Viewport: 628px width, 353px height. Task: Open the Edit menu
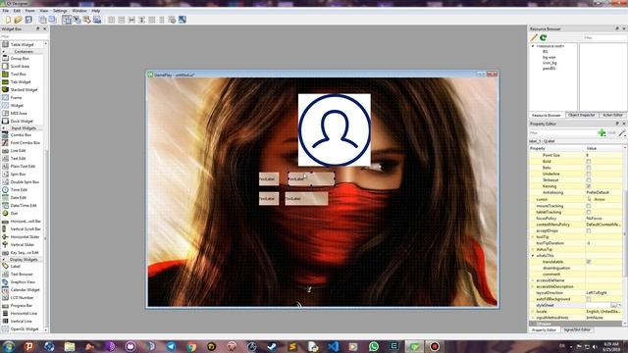tap(17, 11)
